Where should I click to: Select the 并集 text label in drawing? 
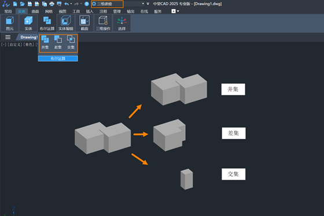click(x=233, y=90)
